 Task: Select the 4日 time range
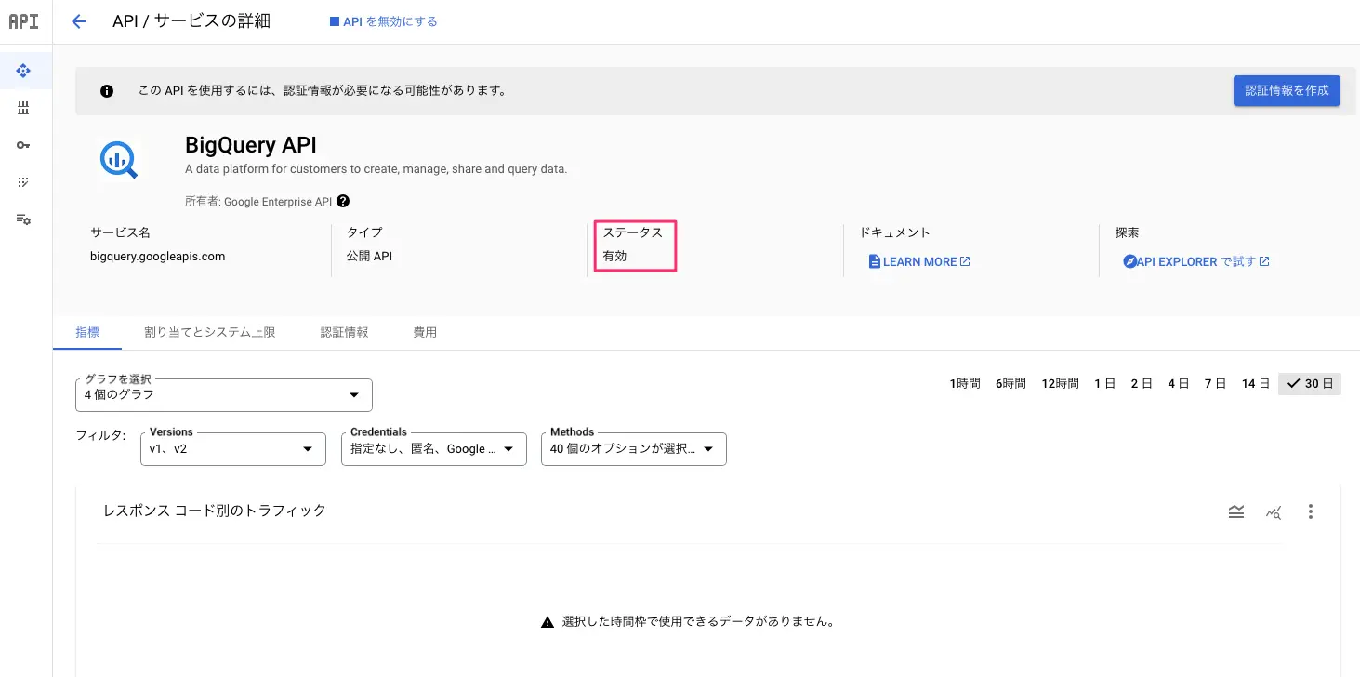coord(1178,384)
